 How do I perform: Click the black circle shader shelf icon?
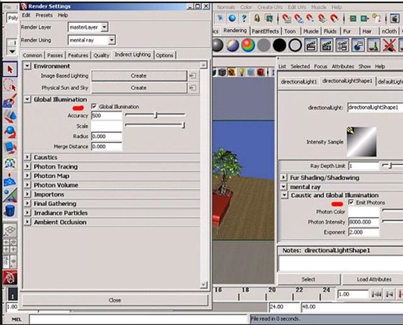pyautogui.click(x=280, y=45)
